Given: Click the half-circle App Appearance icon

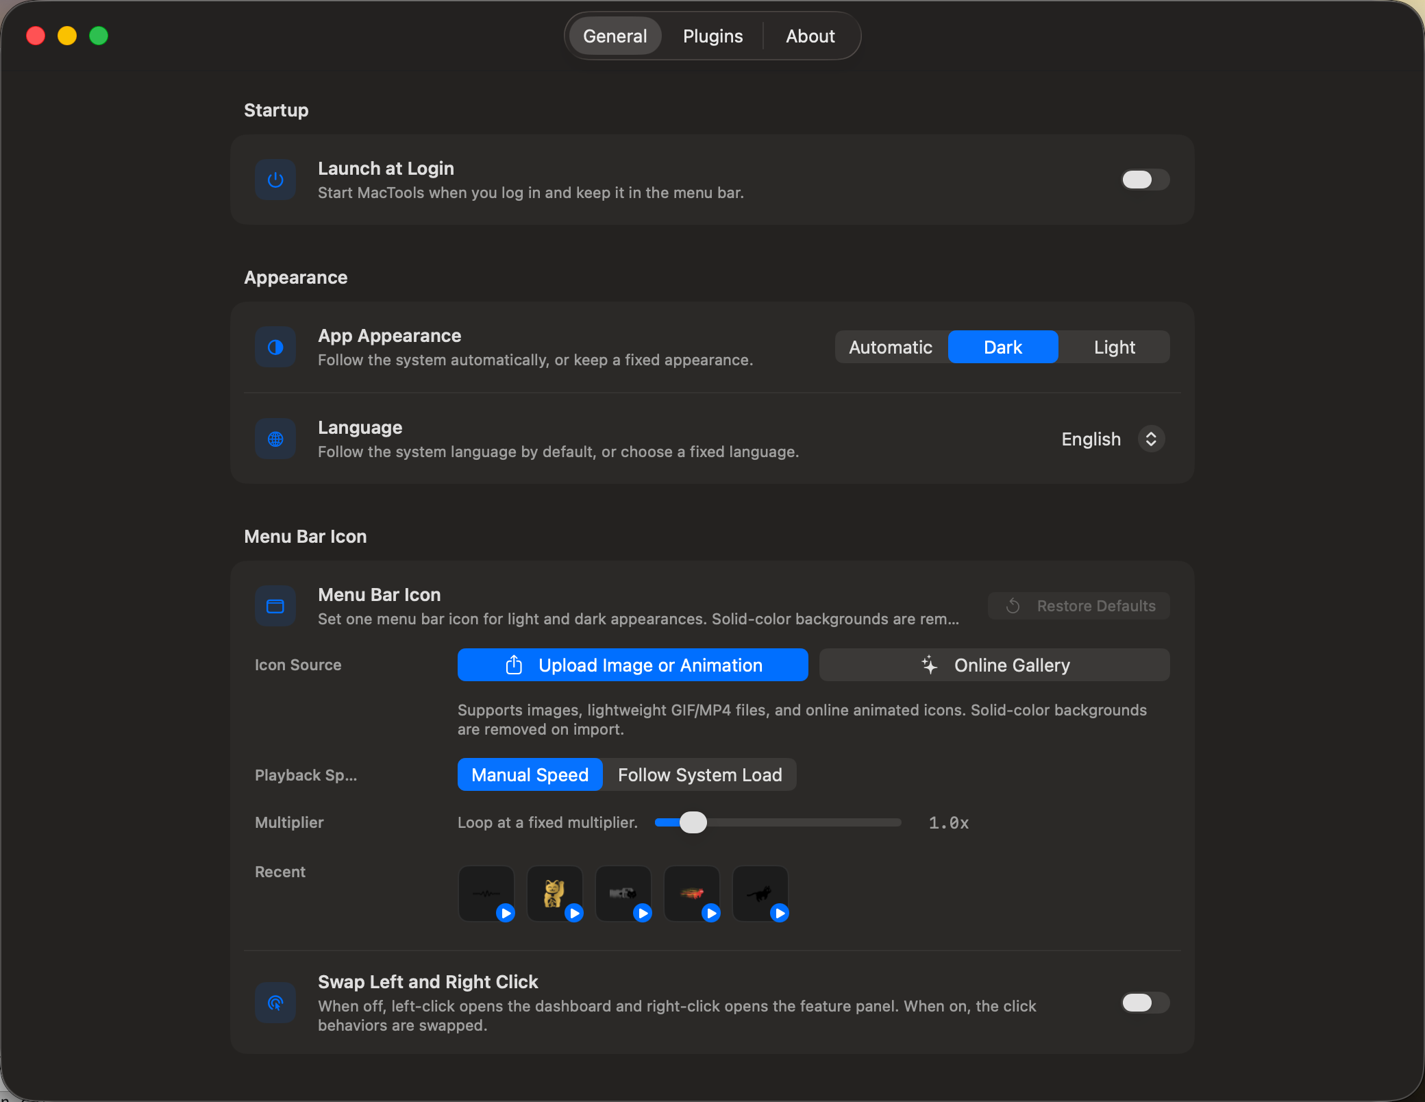Looking at the screenshot, I should (275, 347).
